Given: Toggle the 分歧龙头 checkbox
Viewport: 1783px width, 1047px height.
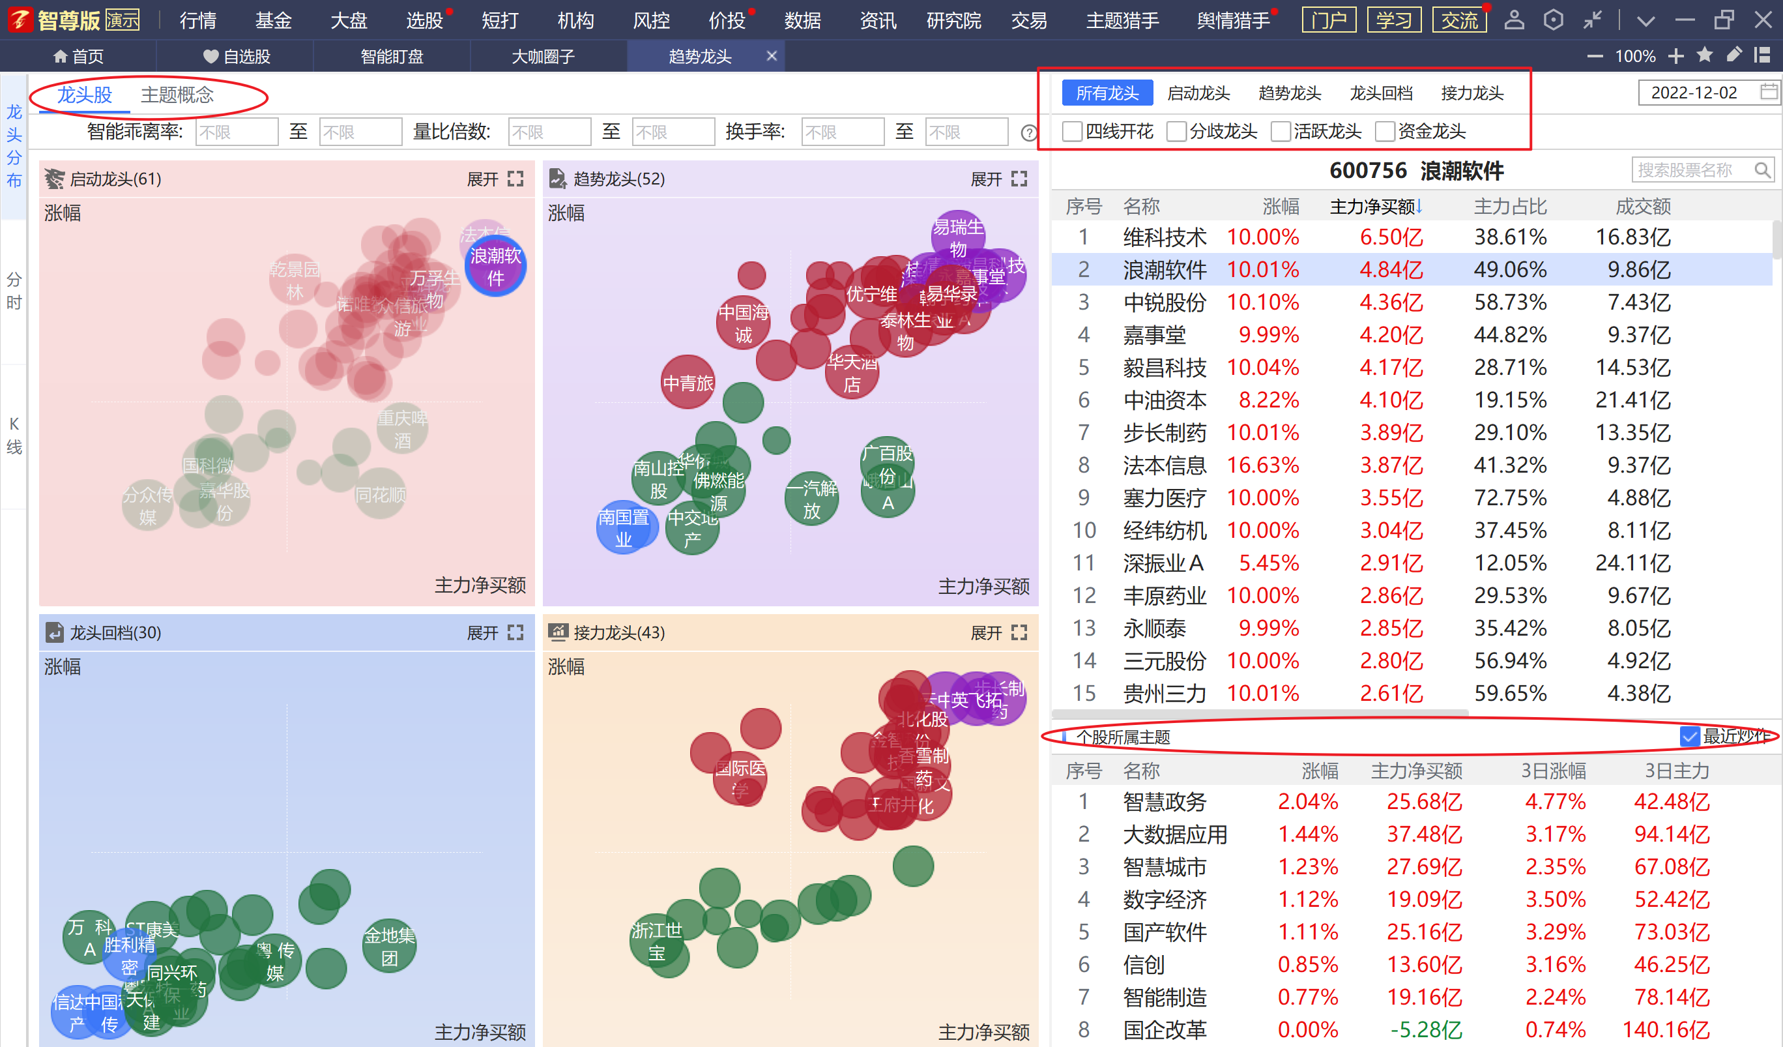Looking at the screenshot, I should point(1176,131).
